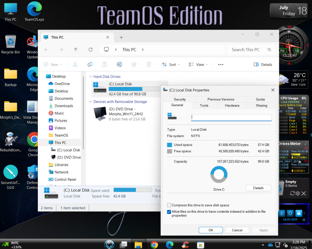Viewport: 312px width, 249px height.
Task: Switch to the Previous Versions tab
Action: point(221,99)
